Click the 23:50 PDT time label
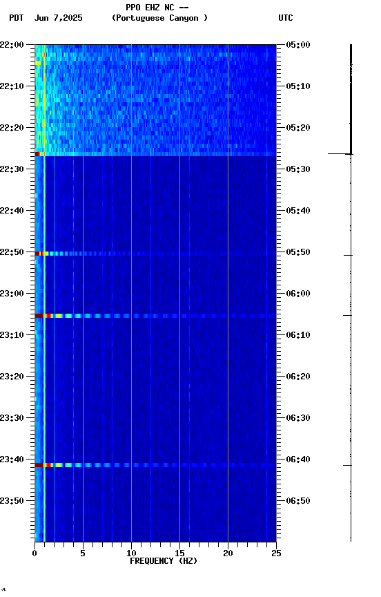This screenshot has height=597, width=381. pos(12,501)
